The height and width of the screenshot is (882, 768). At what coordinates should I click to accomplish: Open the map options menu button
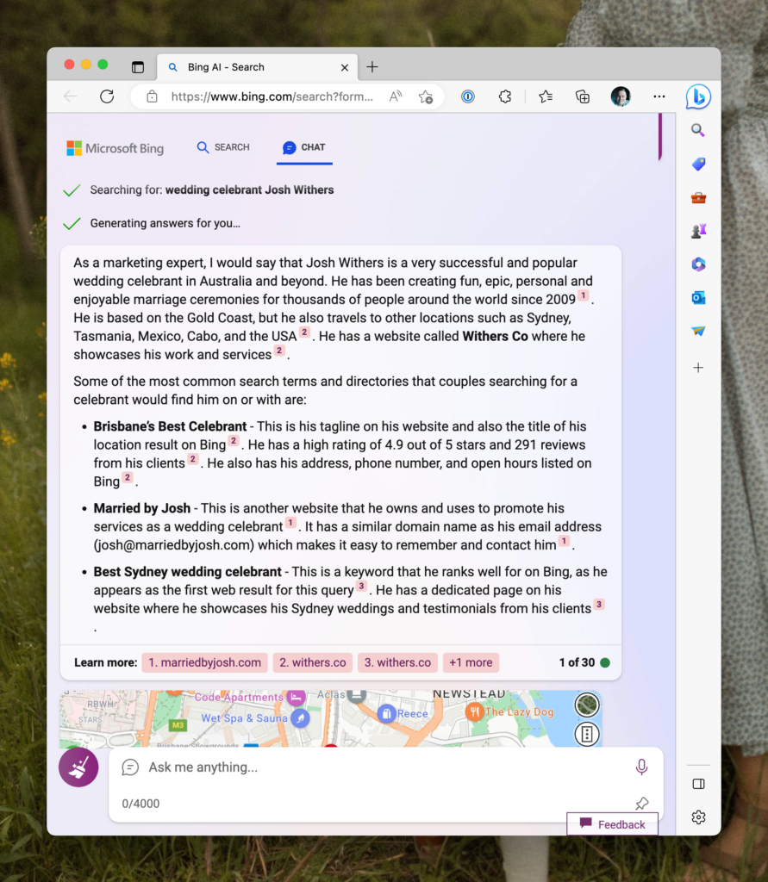tap(587, 734)
